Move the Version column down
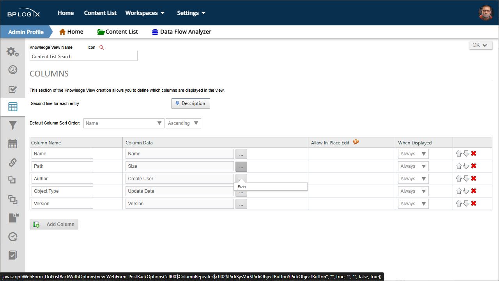Viewport: 499px width, 281px height. pos(466,203)
